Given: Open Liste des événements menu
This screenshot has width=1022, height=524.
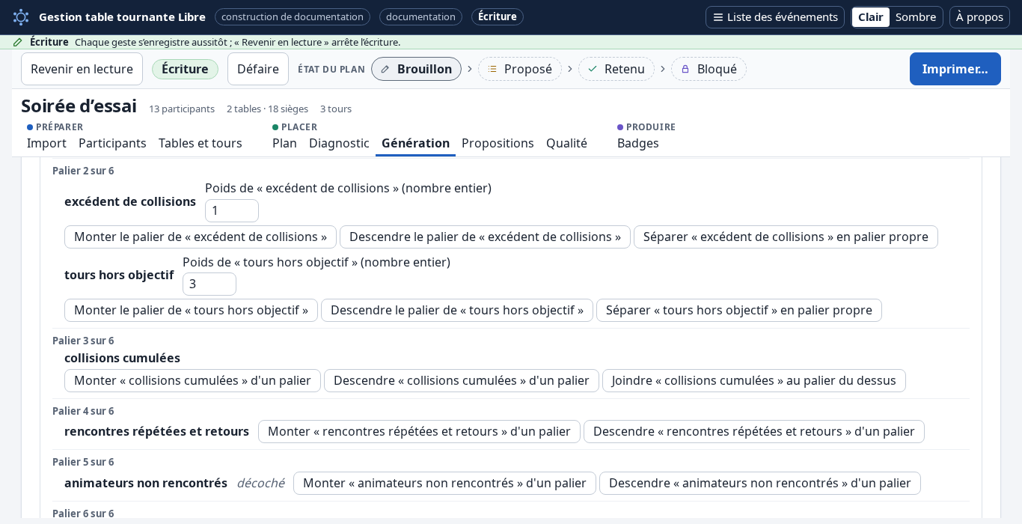Looking at the screenshot, I should point(775,17).
